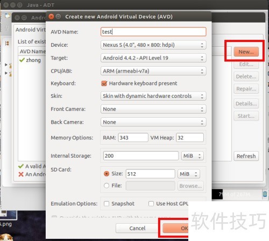This screenshot has height=241, width=269.
Task: Open the Front Camera dropdown
Action: 153,109
